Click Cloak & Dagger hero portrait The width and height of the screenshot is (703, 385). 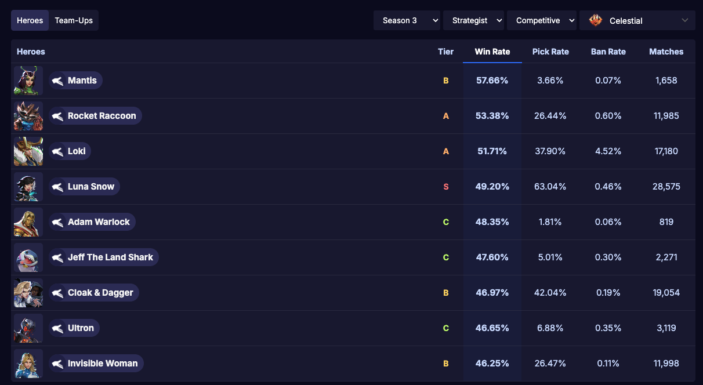(x=28, y=293)
